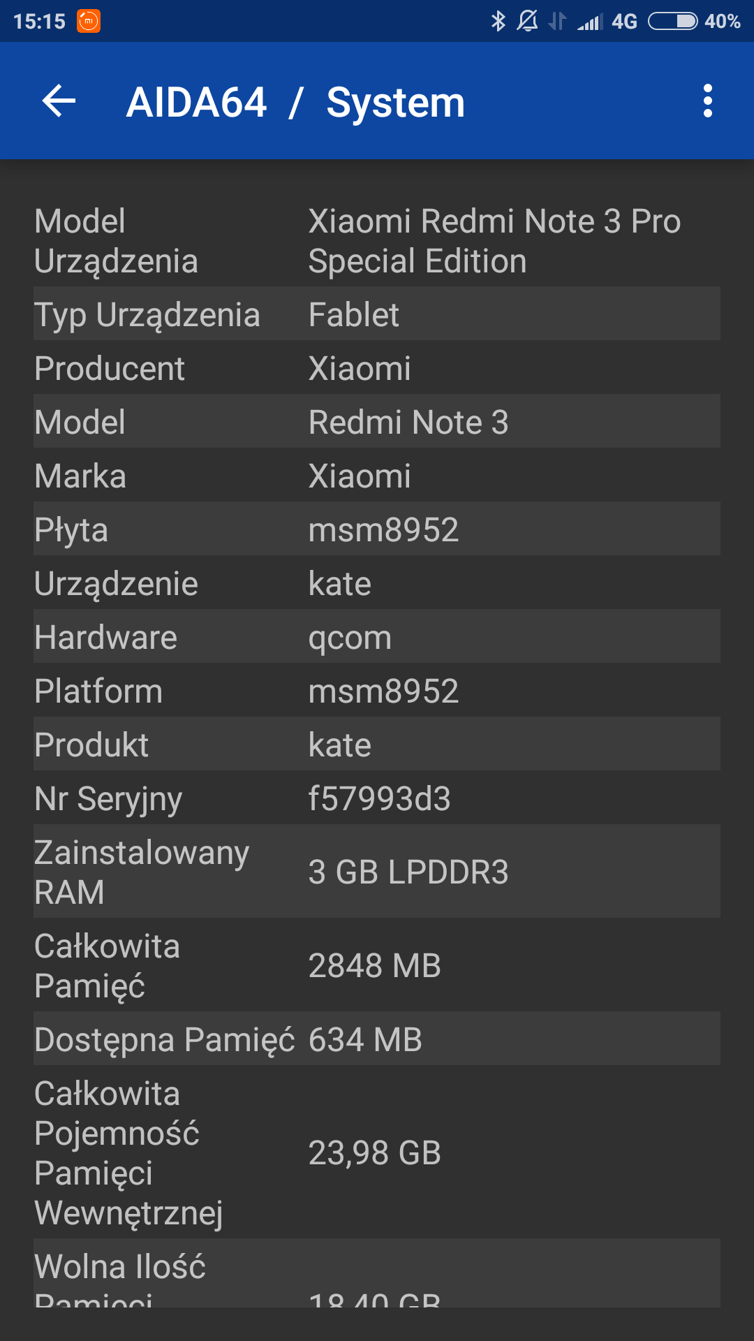Select the Całkowita Pamięć 2848 MB row
754x1341 pixels.
click(377, 965)
